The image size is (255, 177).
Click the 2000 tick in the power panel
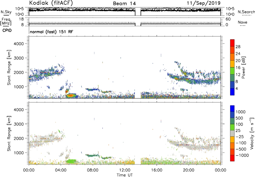(x=19, y=72)
